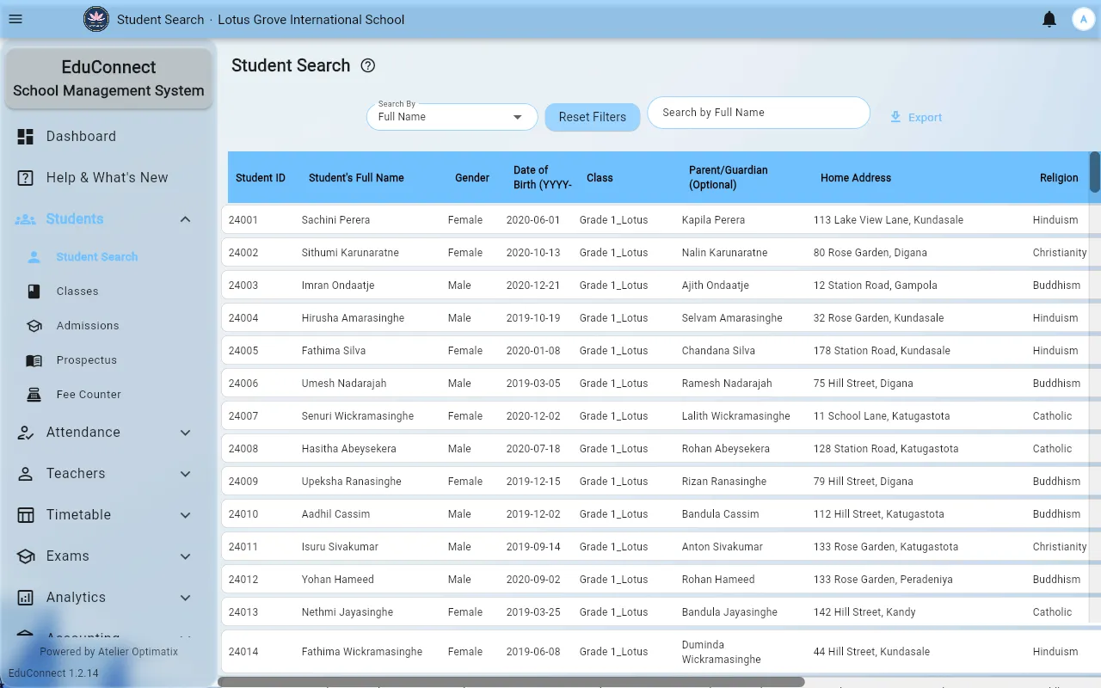Expand the Exams menu section
1101x688 pixels.
coord(185,556)
